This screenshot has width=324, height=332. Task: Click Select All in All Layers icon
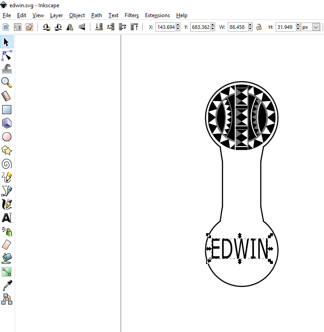pyautogui.click(x=18, y=27)
